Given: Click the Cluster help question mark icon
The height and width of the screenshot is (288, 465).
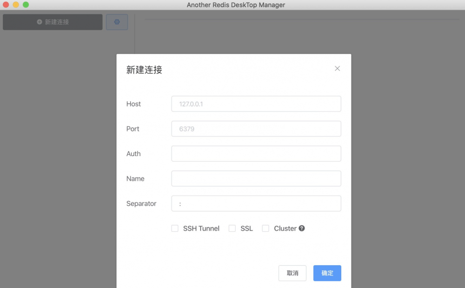Looking at the screenshot, I should [302, 228].
